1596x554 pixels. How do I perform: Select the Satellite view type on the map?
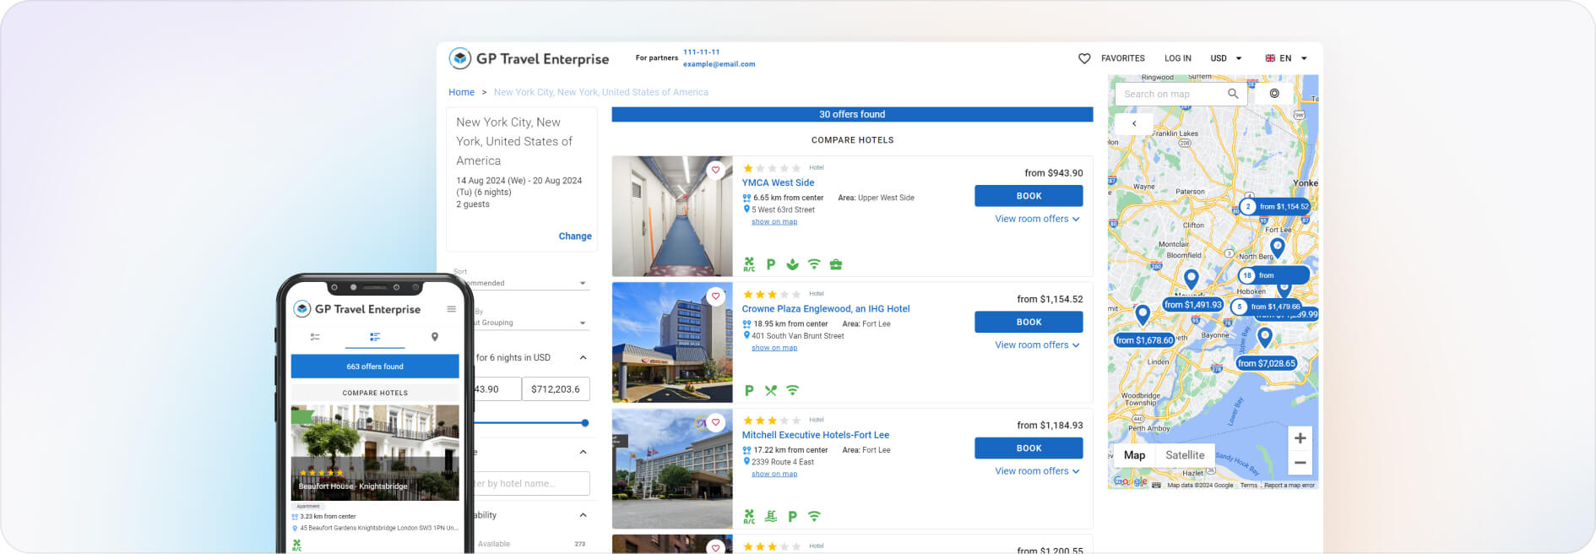tap(1185, 455)
